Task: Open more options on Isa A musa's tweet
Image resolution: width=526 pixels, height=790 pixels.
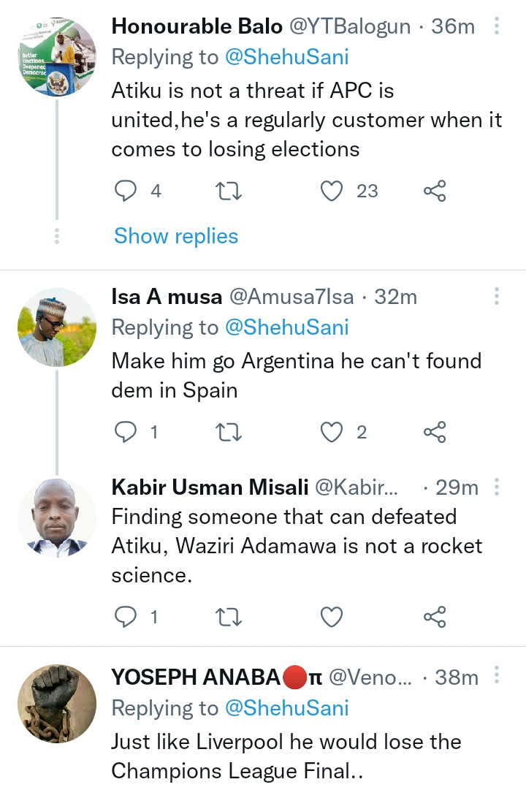Action: click(x=497, y=297)
